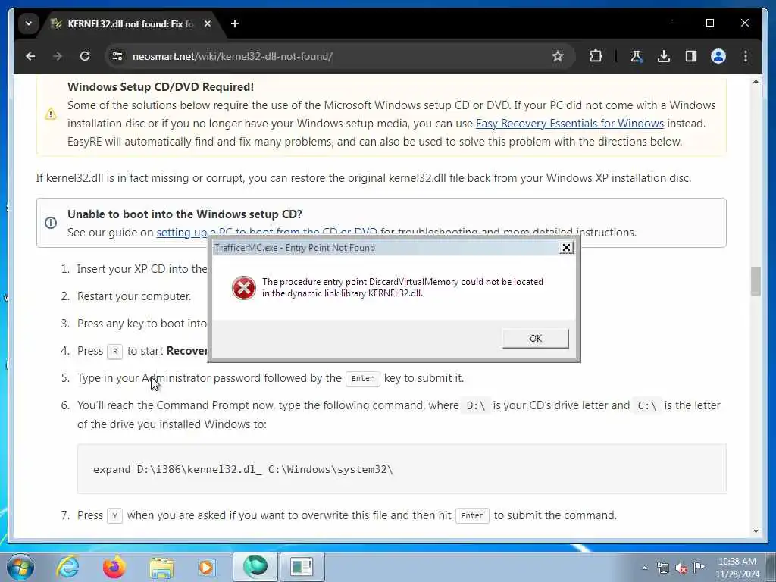View site information icon in address bar
Screen dimensions: 776x582
point(117,56)
